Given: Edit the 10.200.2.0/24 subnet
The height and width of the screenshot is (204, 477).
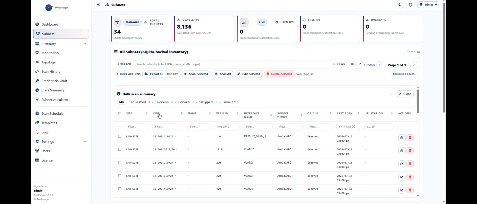Looking at the screenshot, I should pyautogui.click(x=402, y=164).
